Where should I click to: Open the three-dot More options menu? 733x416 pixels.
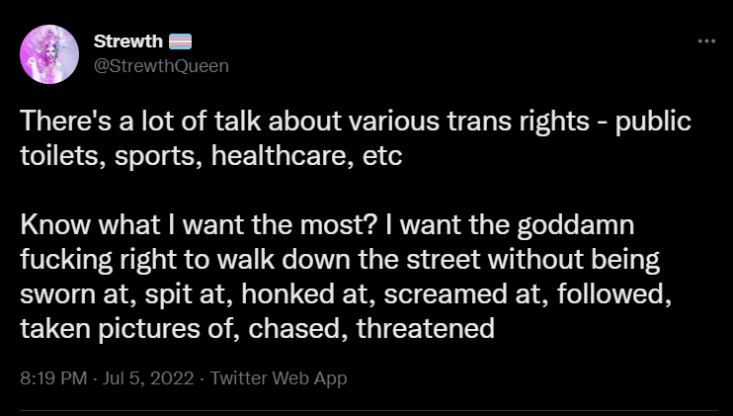706,42
